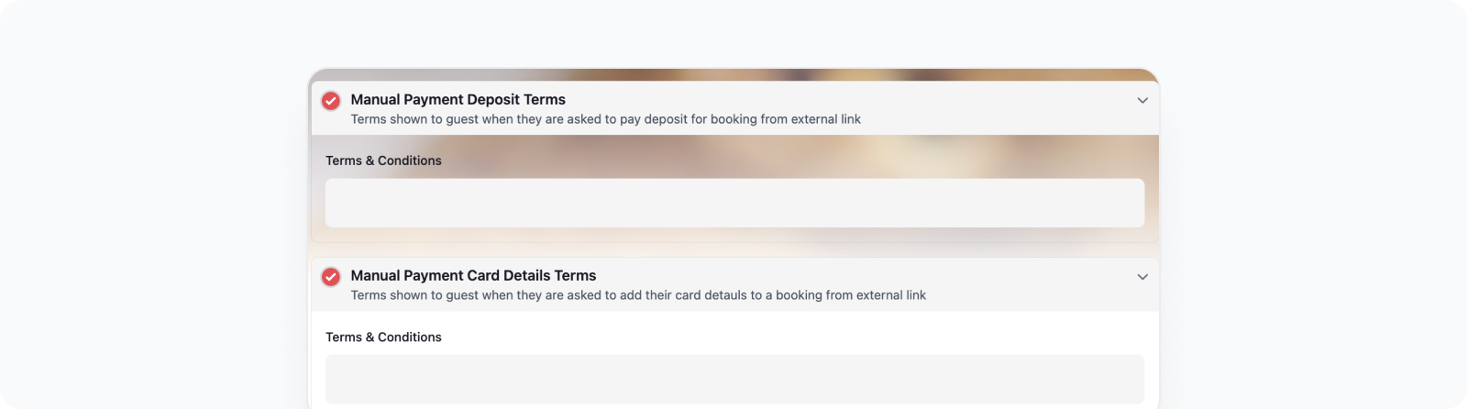
Task: Select the Manual Payment Card Details Terms heading
Action: coord(473,275)
